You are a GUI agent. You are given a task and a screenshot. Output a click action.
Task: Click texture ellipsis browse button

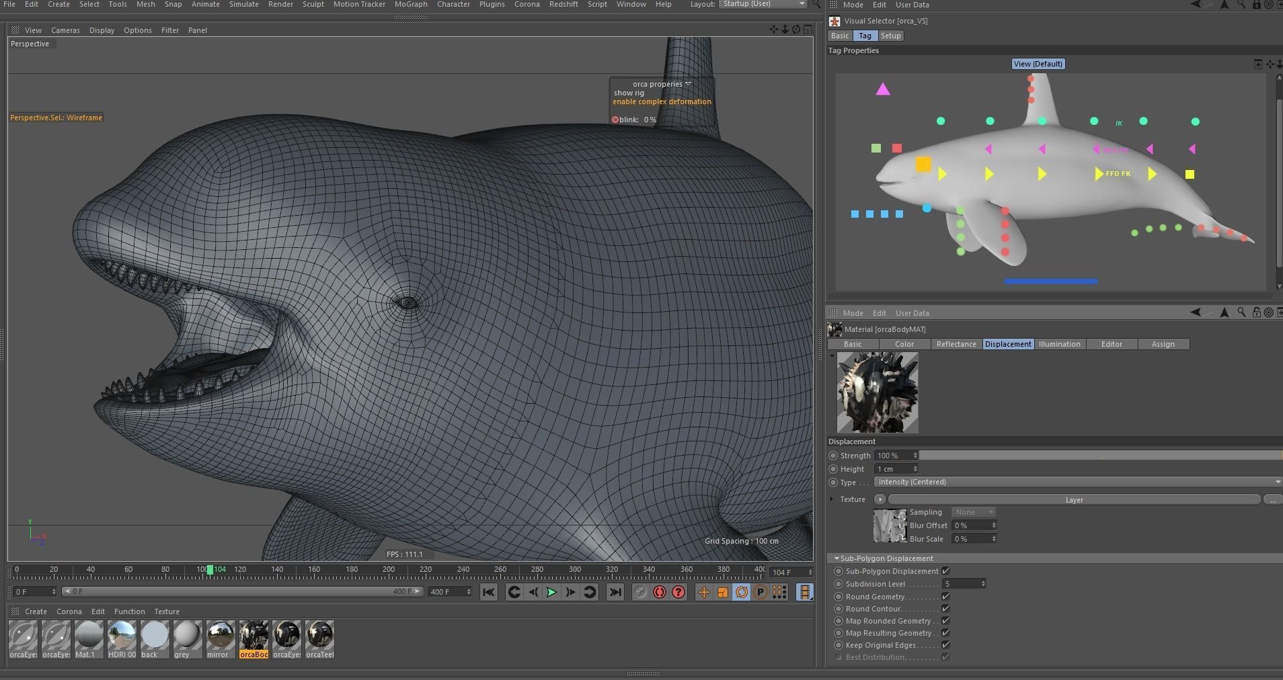click(1272, 499)
